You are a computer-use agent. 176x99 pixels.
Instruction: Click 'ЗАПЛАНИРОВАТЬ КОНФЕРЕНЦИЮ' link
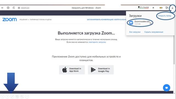click(100, 20)
